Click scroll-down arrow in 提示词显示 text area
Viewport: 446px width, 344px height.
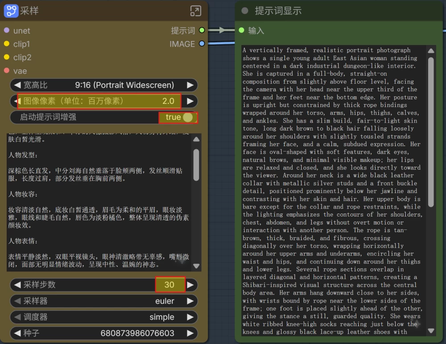(x=431, y=331)
